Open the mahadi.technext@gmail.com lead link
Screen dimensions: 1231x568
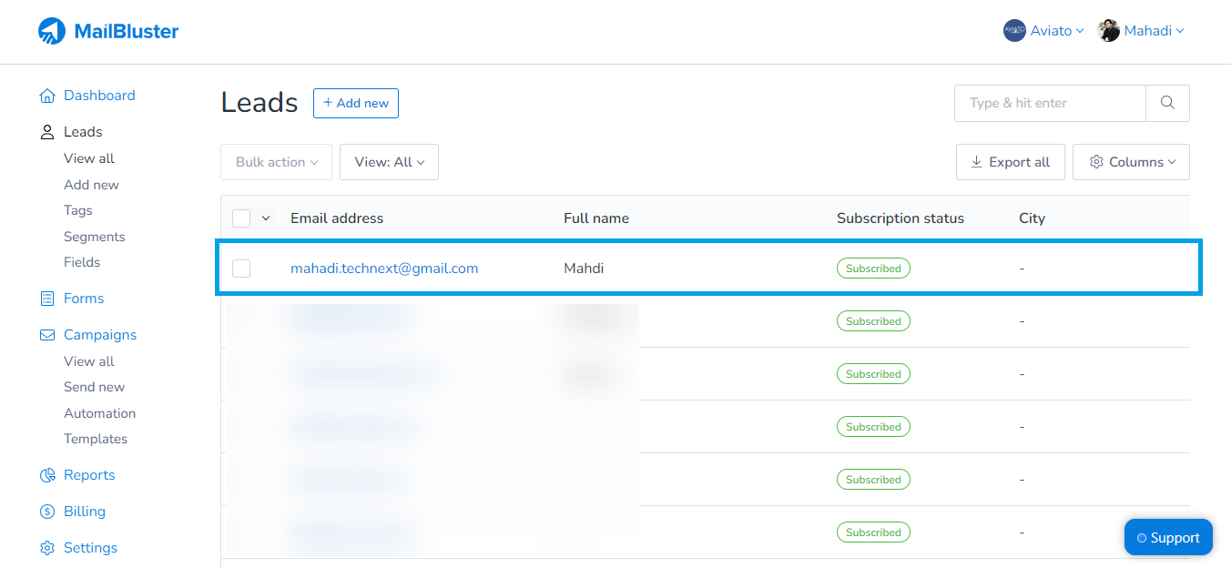pyautogui.click(x=384, y=269)
